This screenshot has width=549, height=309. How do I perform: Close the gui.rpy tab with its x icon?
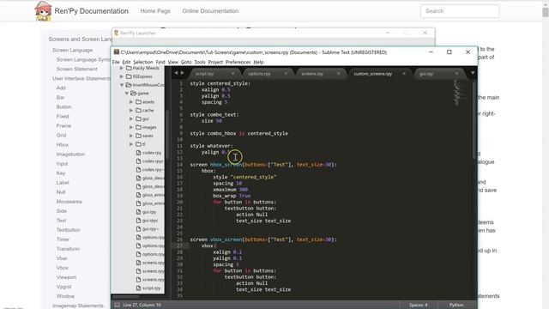tap(456, 74)
